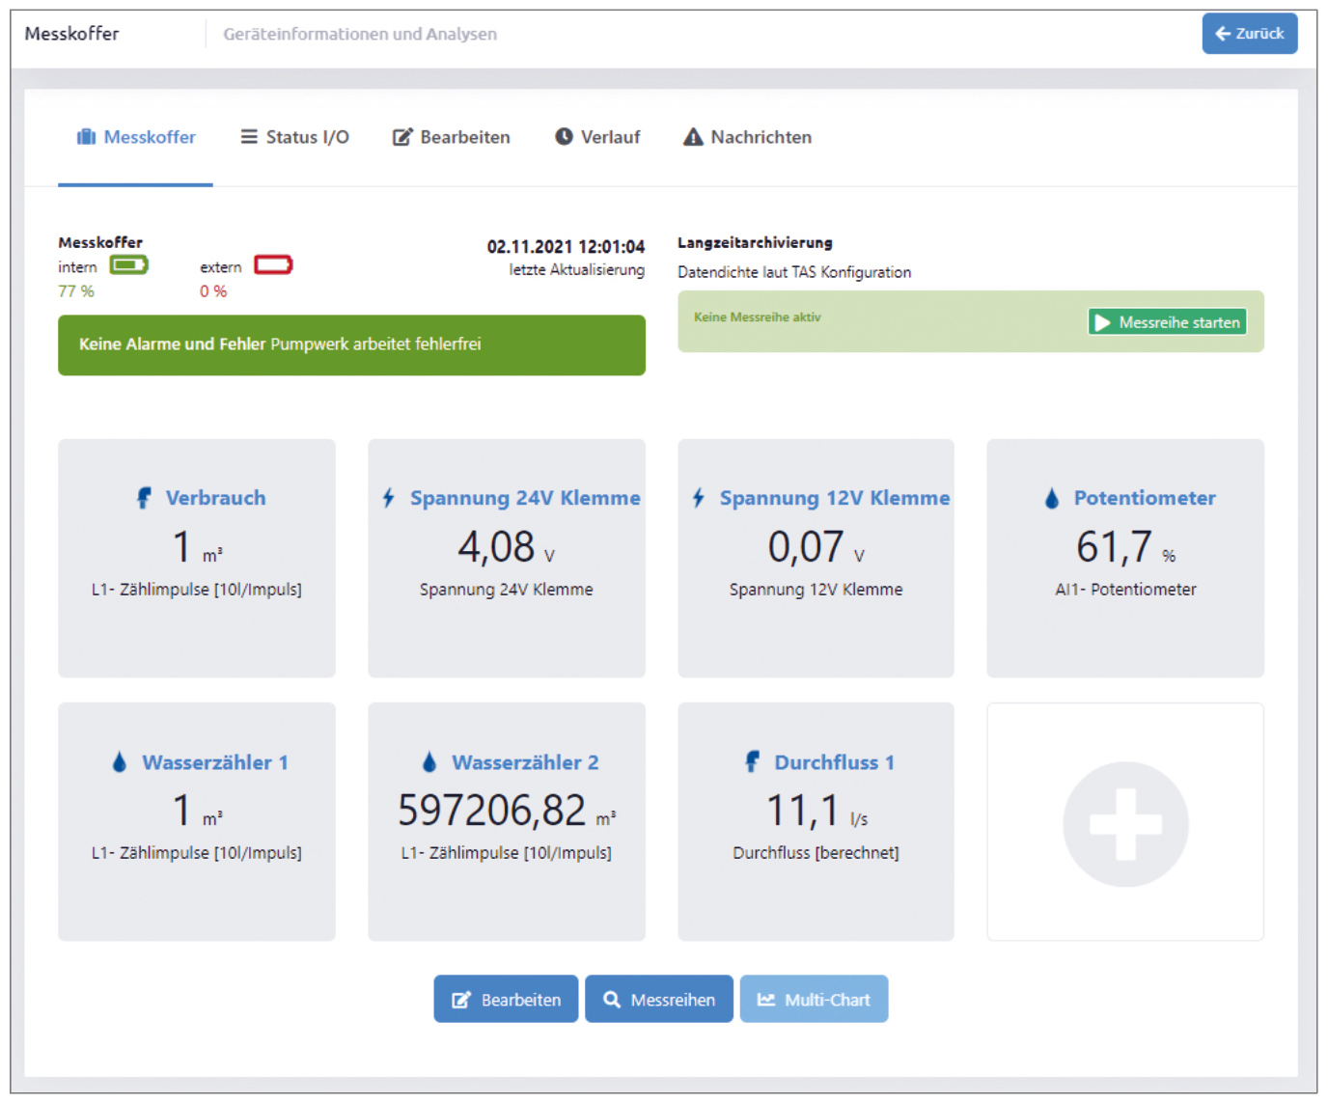This screenshot has width=1328, height=1102.
Task: Click the water drop icon beside Potentiometer
Action: click(1052, 498)
